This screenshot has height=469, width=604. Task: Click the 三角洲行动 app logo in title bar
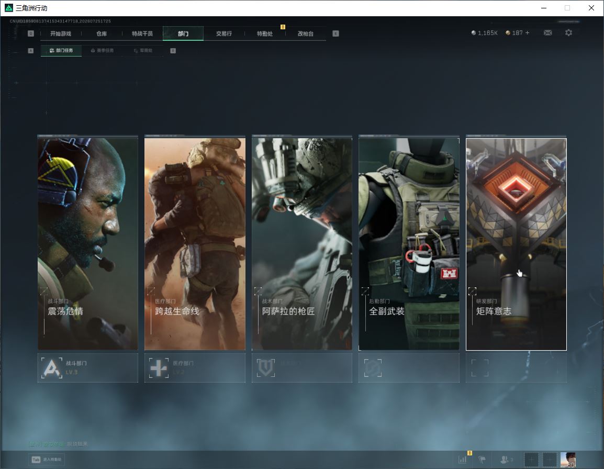point(8,8)
